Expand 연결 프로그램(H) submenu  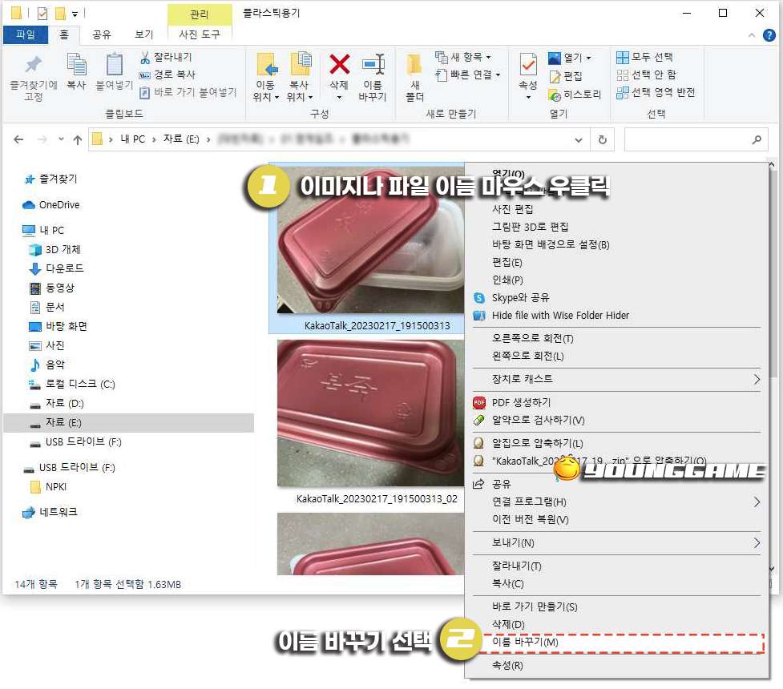pos(616,502)
